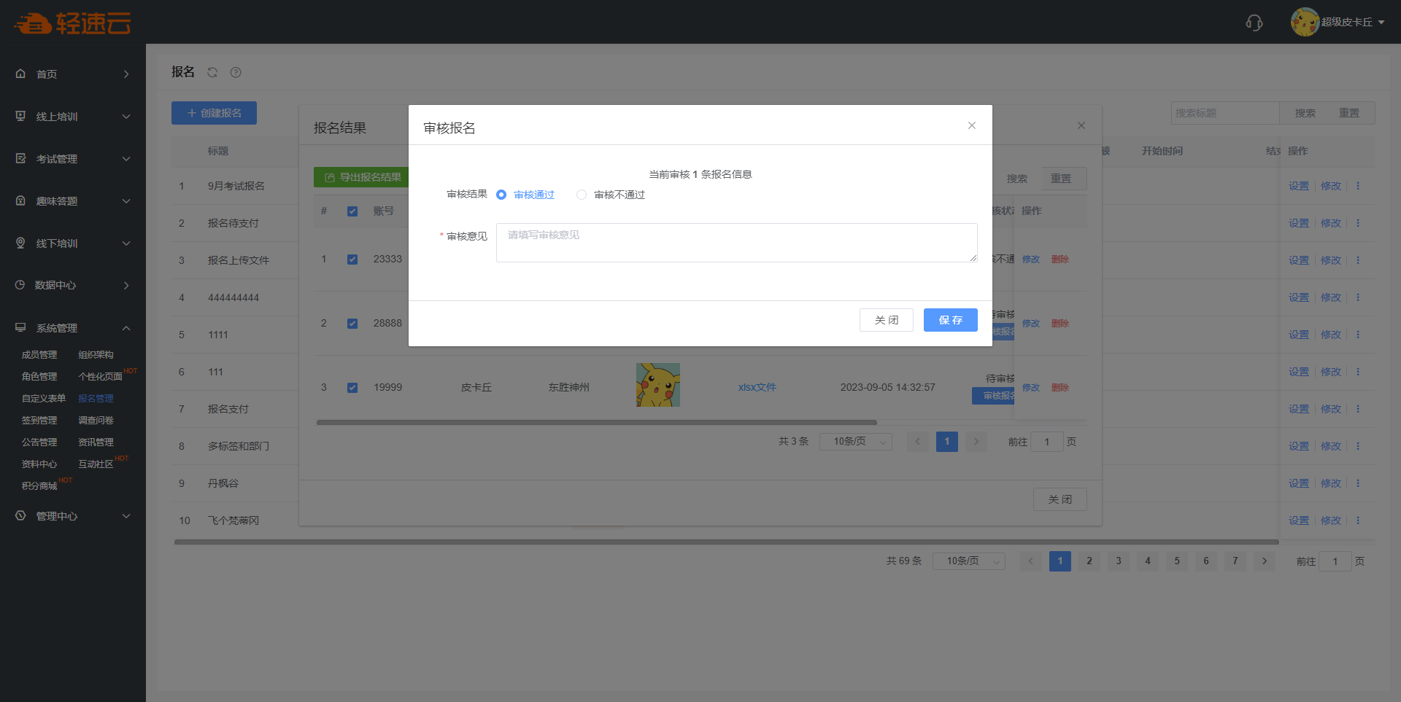Screen dimensions: 1401x702
Task: Click the horizontal scrollbar under the results table
Action: coord(596,422)
